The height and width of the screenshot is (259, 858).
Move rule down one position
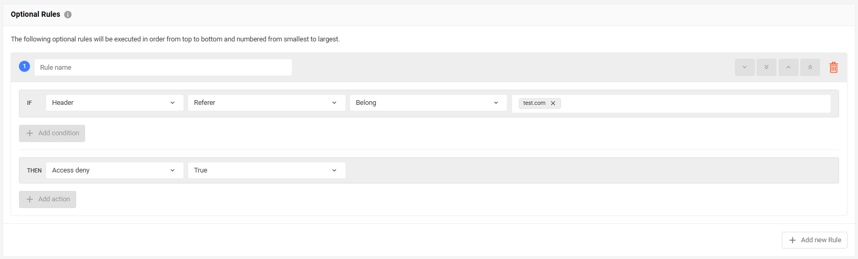pos(744,67)
